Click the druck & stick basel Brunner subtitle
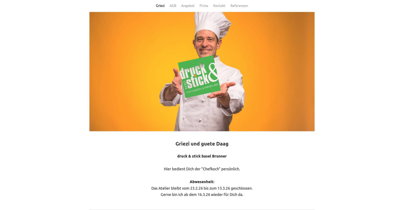This screenshot has height=210, width=404. [x=202, y=156]
